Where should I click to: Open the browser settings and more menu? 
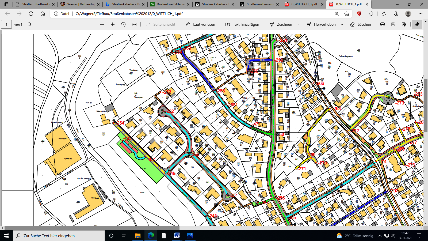[421, 14]
